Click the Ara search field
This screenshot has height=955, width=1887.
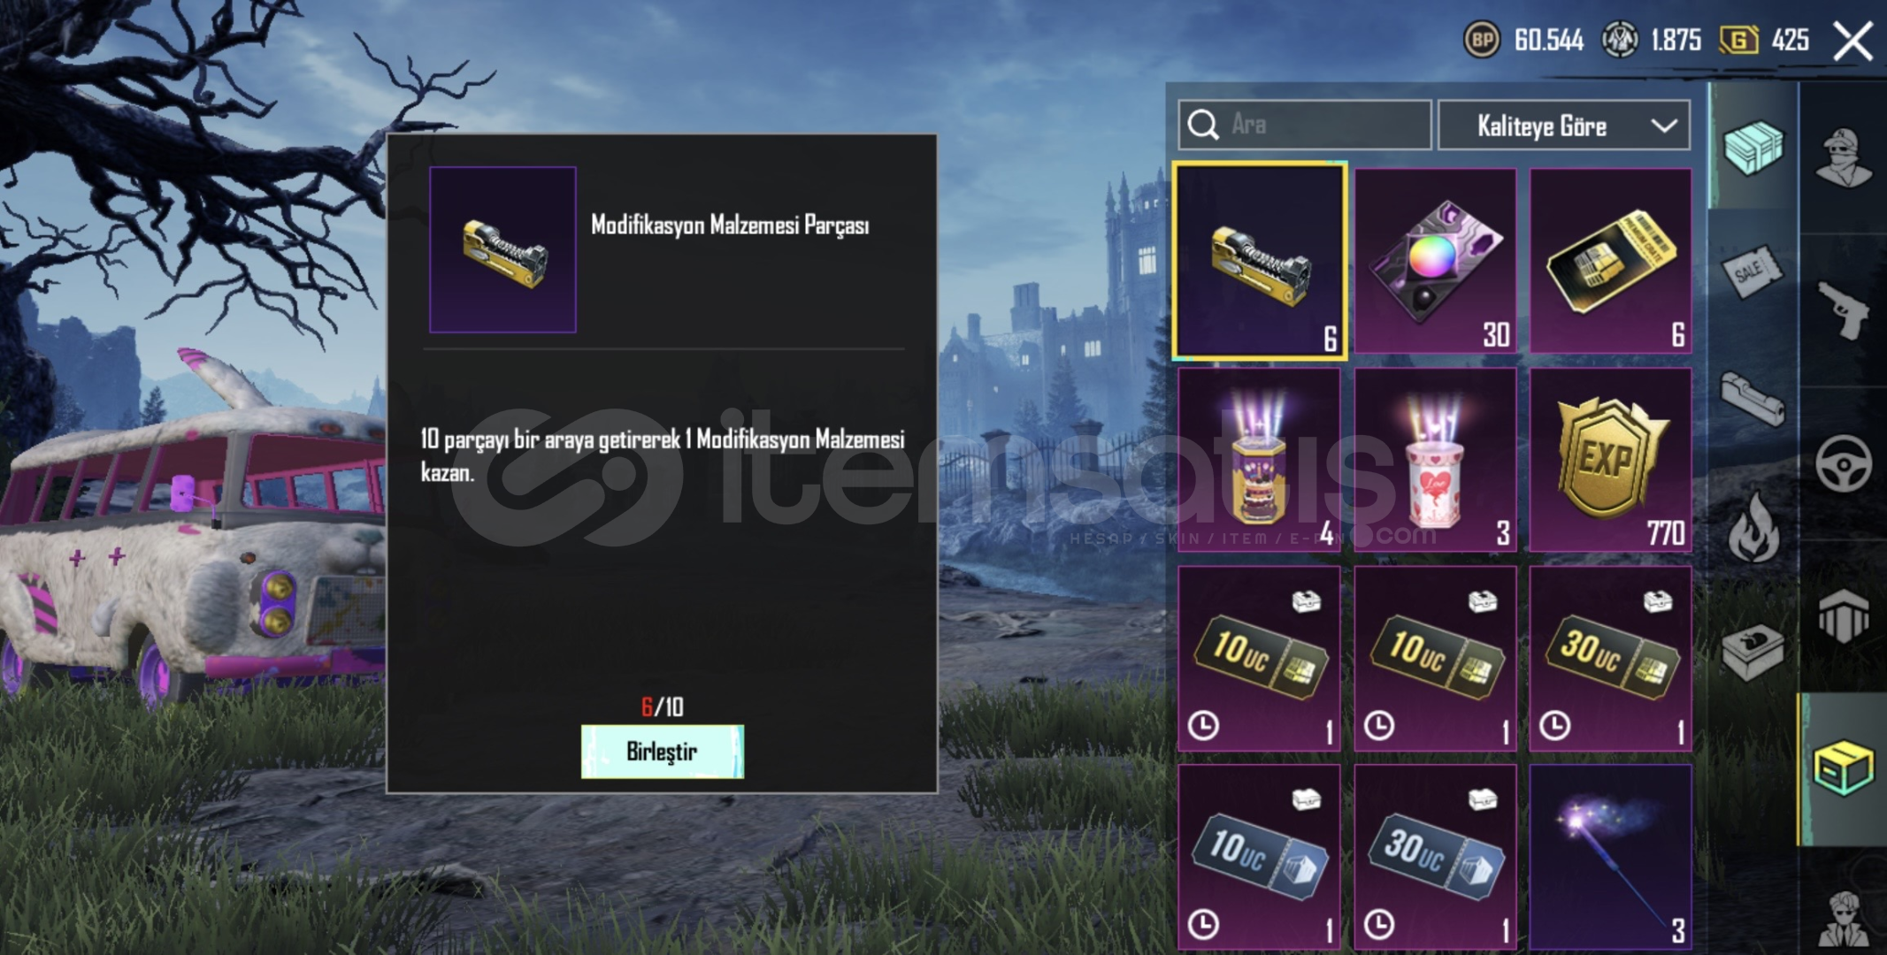1305,125
